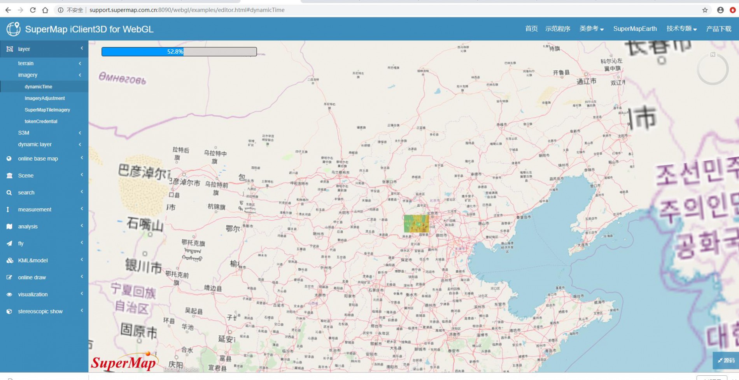
Task: Open the 类参考 dropdown menu
Action: [592, 29]
